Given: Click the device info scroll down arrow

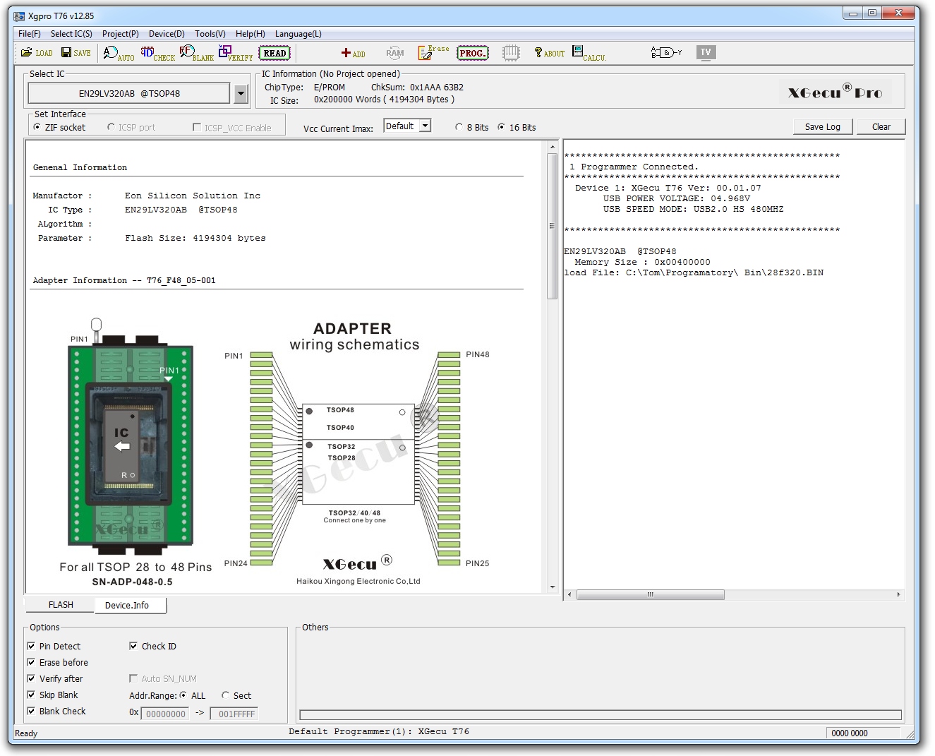Looking at the screenshot, I should (552, 587).
